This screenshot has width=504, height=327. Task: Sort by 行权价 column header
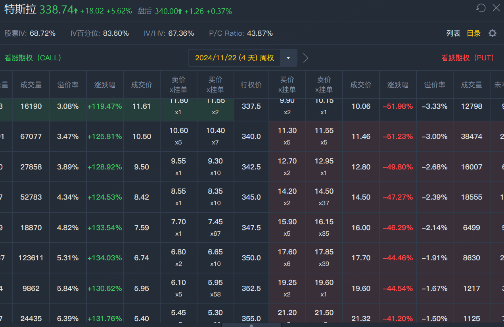coord(251,85)
